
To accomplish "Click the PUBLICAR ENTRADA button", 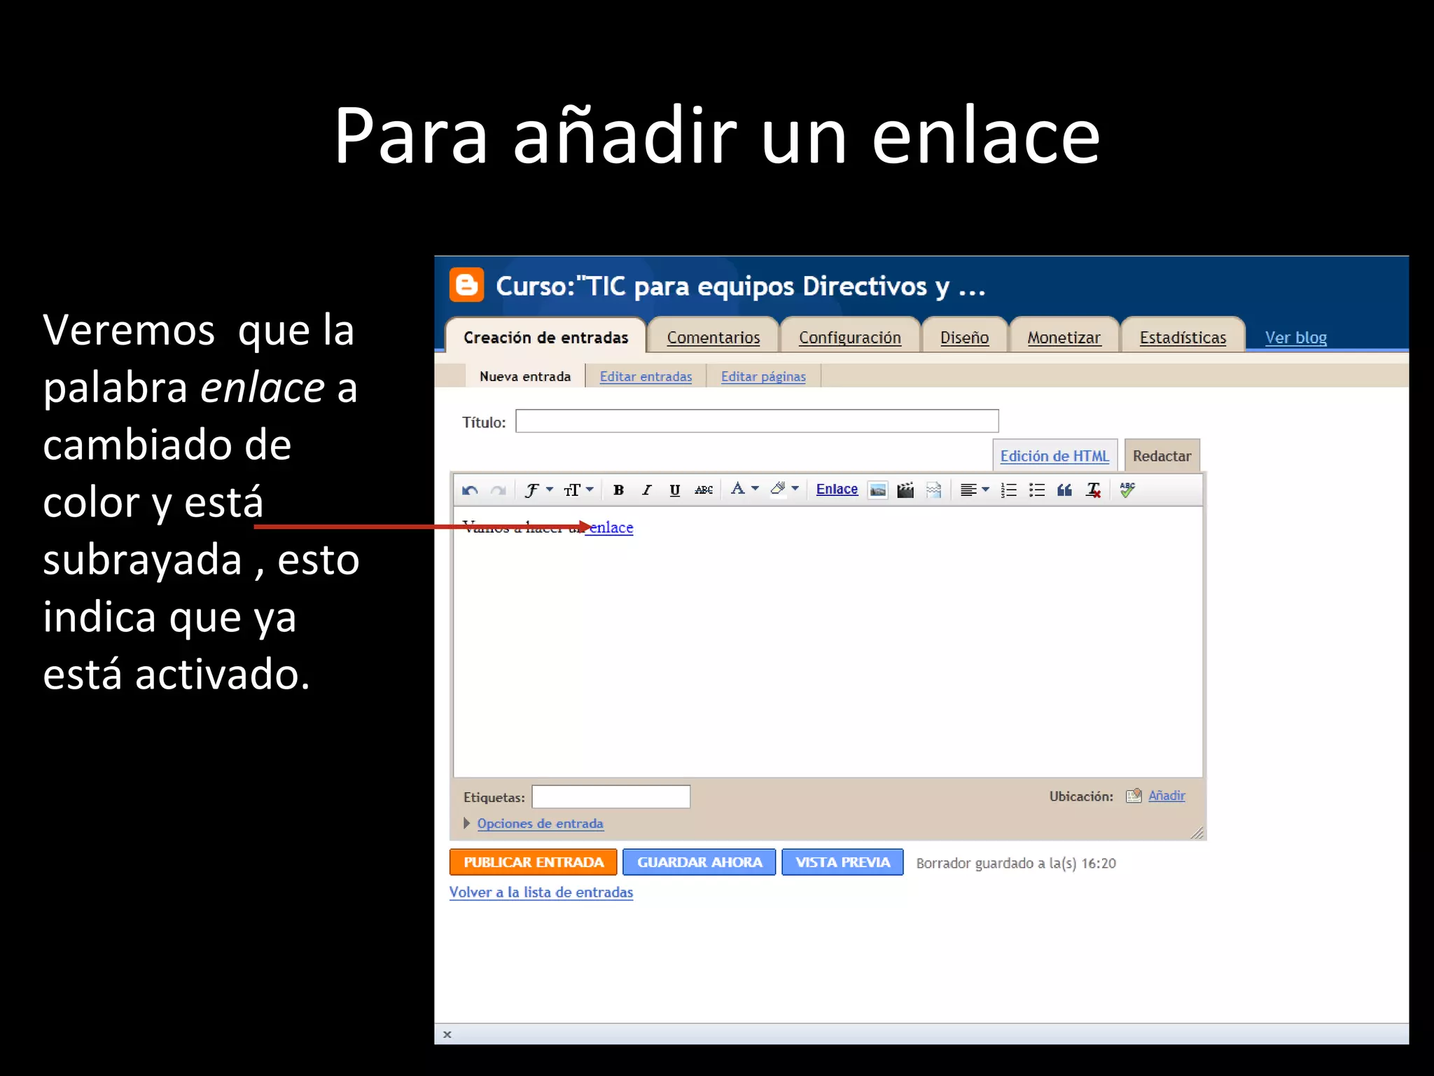I will click(x=533, y=862).
